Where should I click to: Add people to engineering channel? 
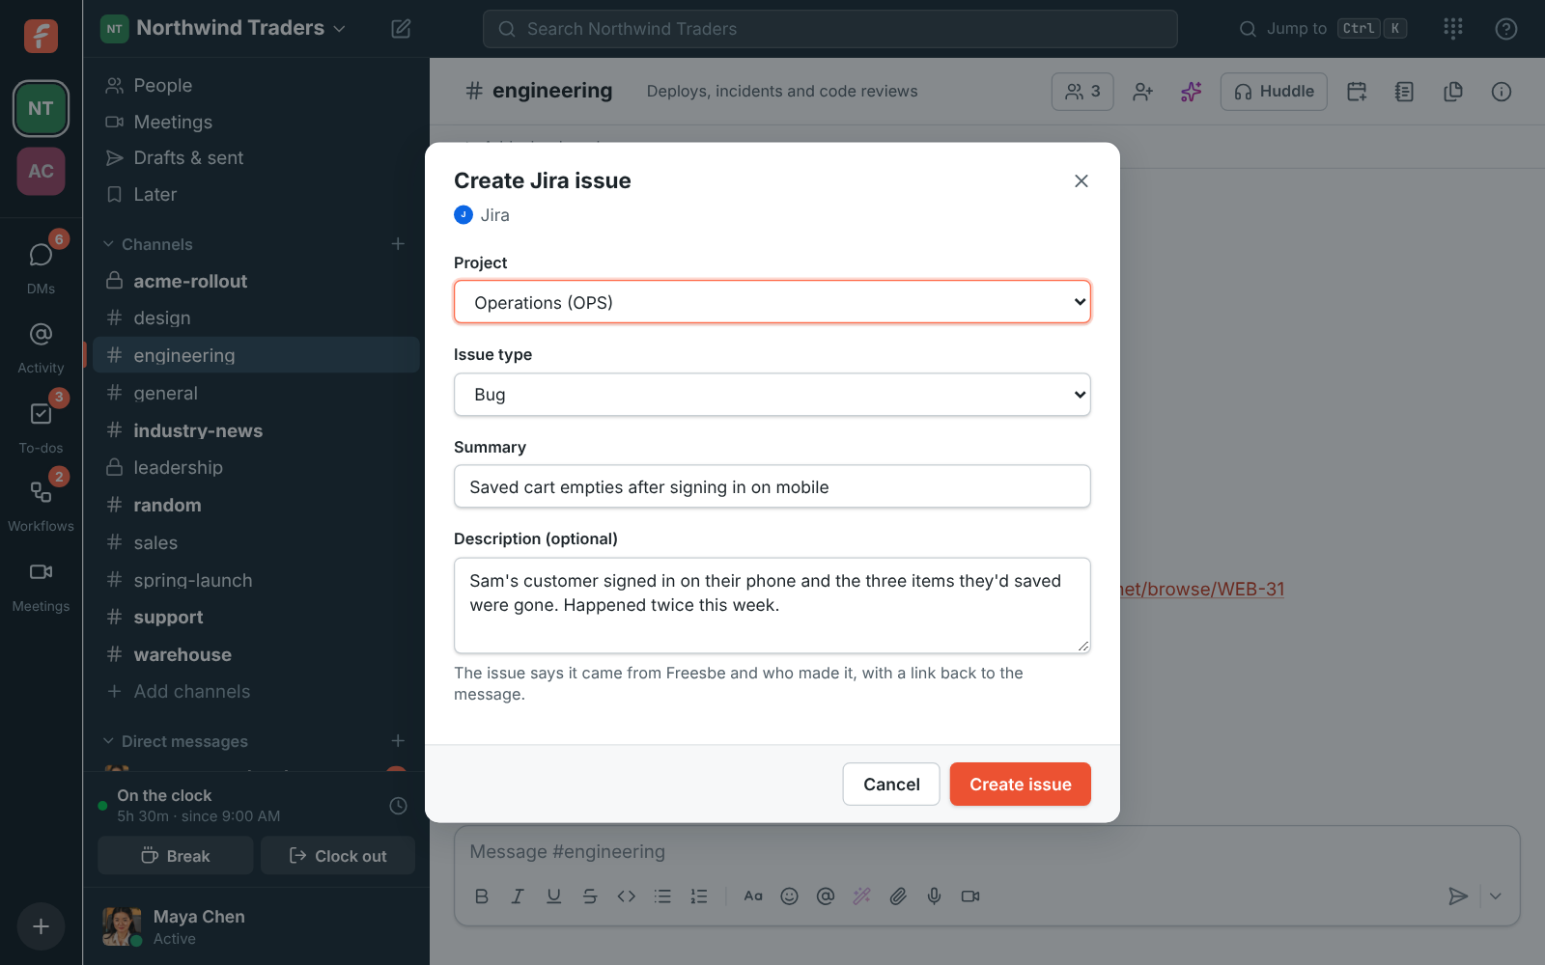[1143, 92]
